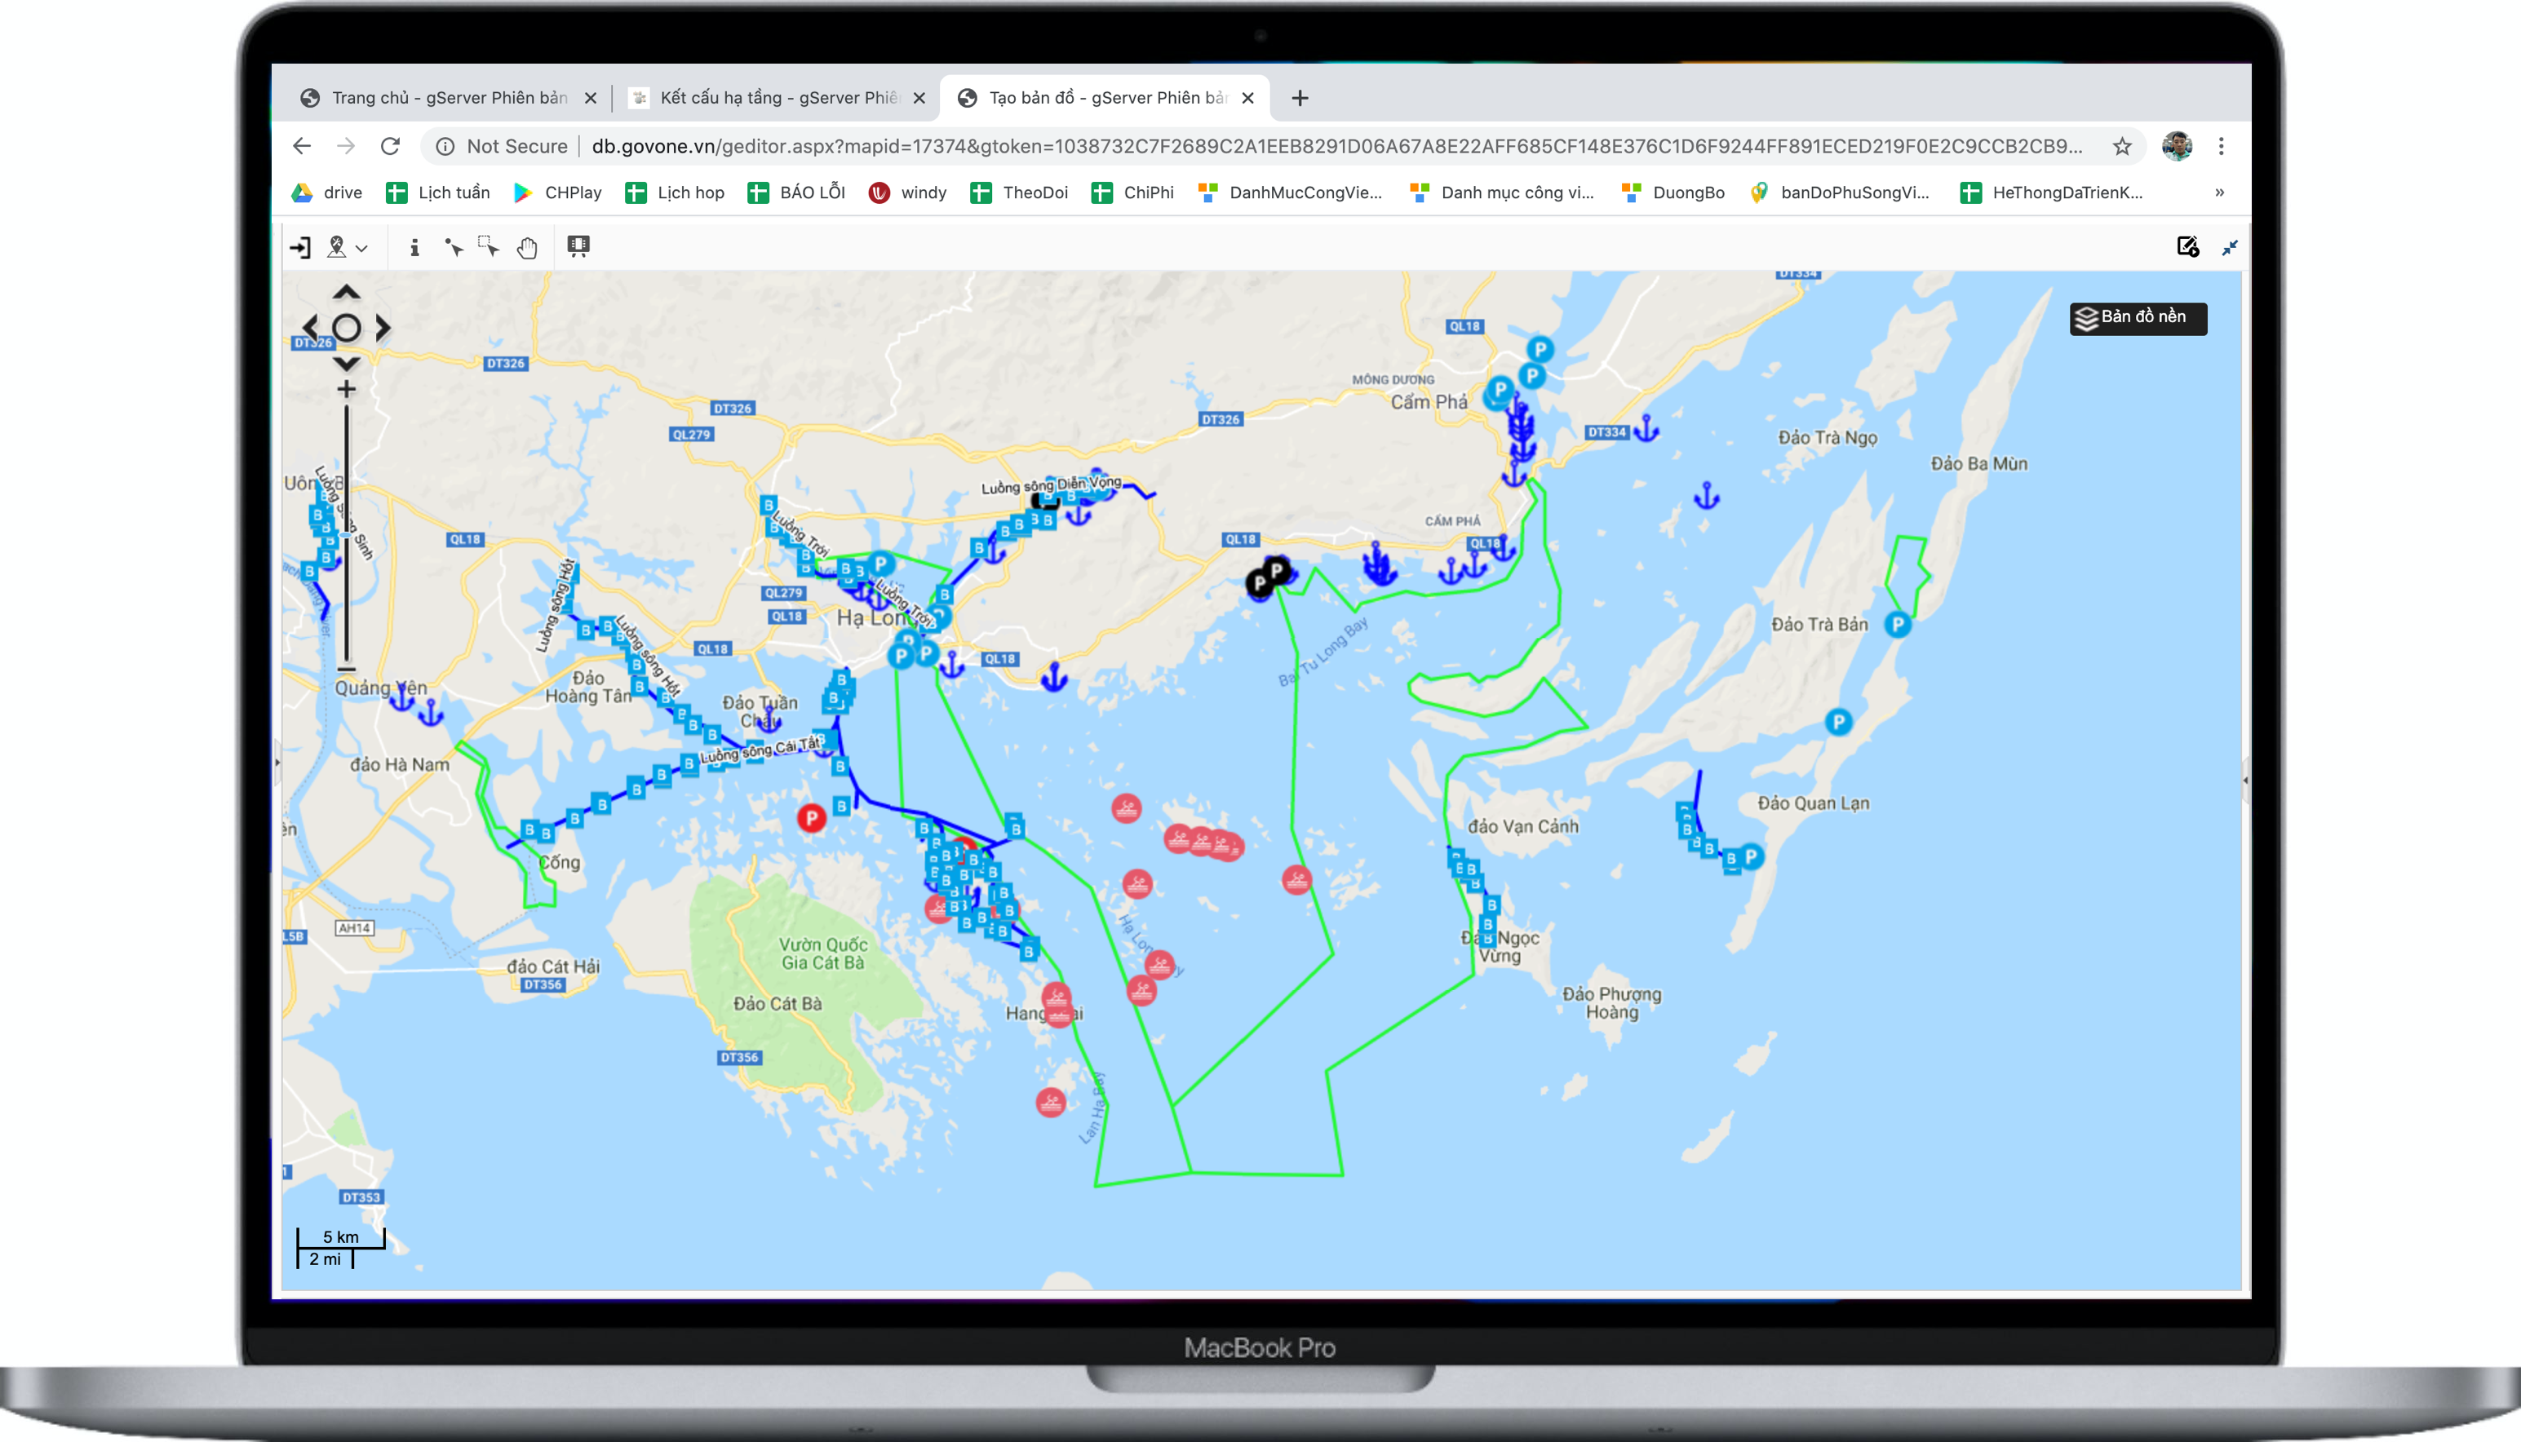This screenshot has height=1442, width=2521.
Task: Select the point selection arrow tool
Action: pyautogui.click(x=454, y=248)
